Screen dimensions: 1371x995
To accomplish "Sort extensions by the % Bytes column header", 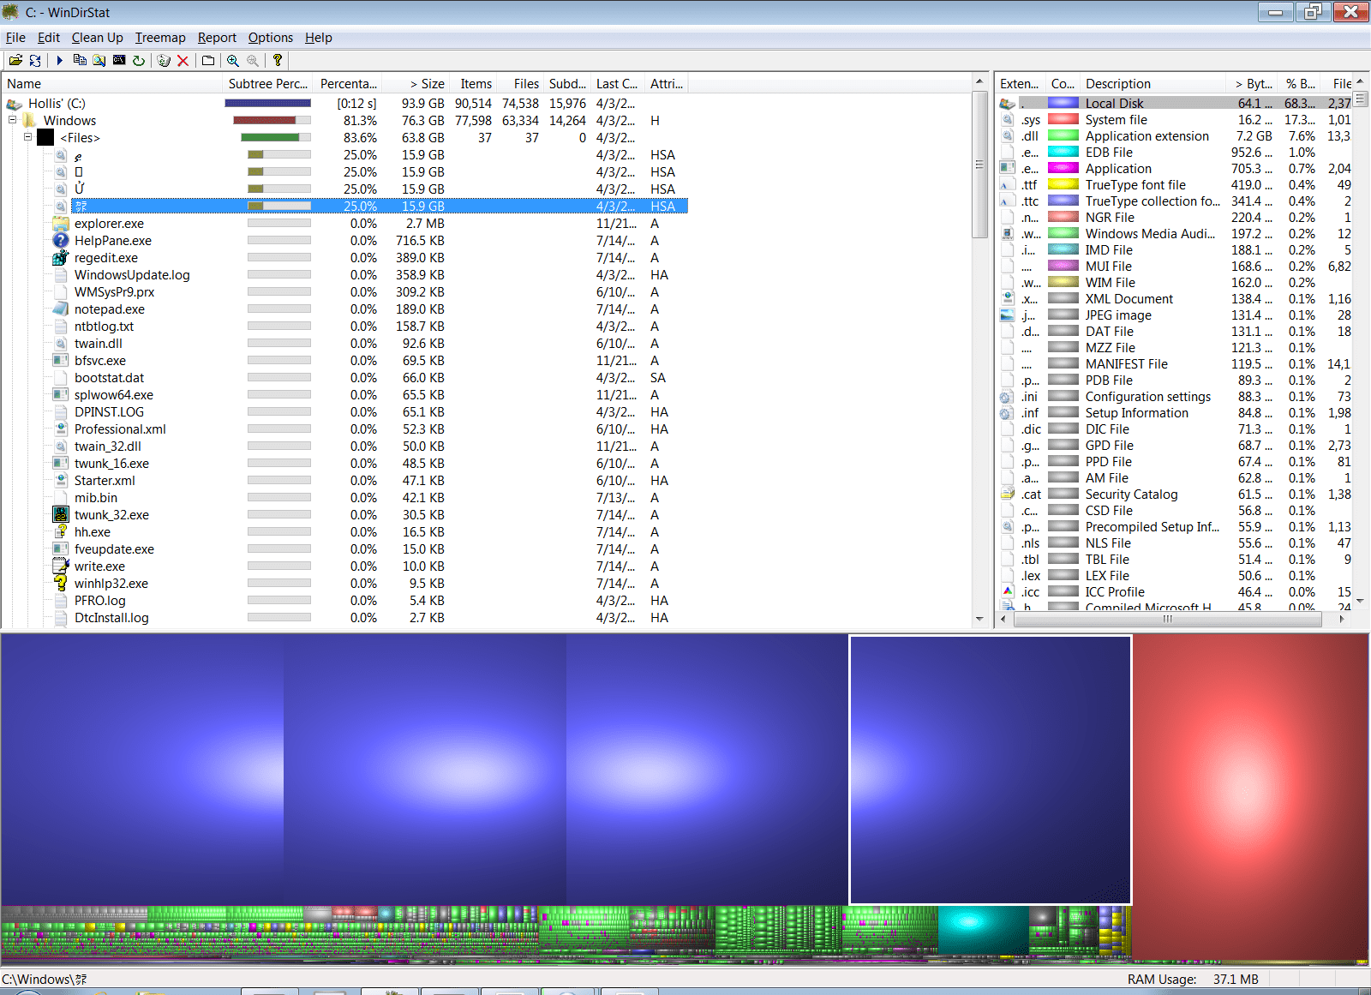I will tap(1299, 83).
